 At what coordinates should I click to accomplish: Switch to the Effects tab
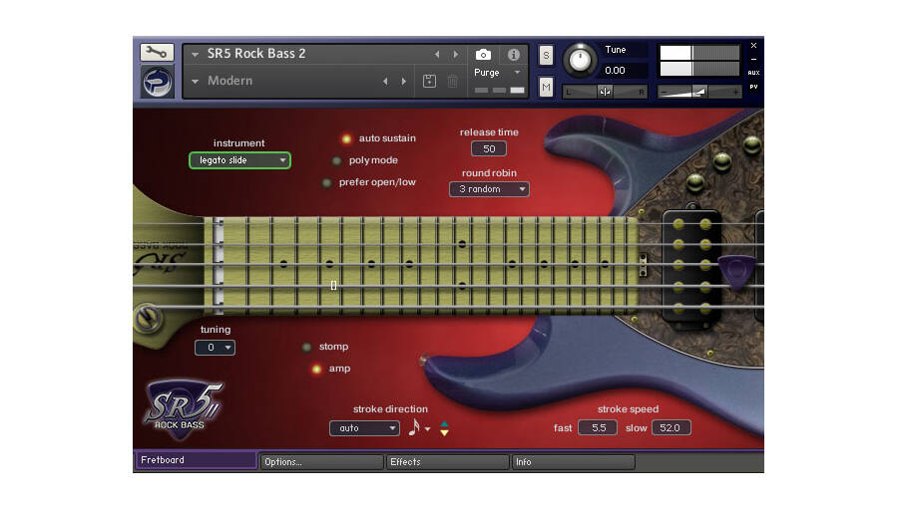[x=448, y=462]
